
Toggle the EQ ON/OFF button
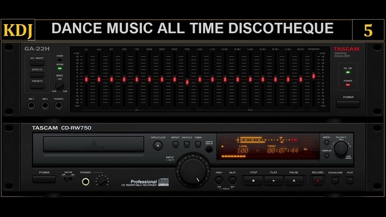click(x=37, y=63)
